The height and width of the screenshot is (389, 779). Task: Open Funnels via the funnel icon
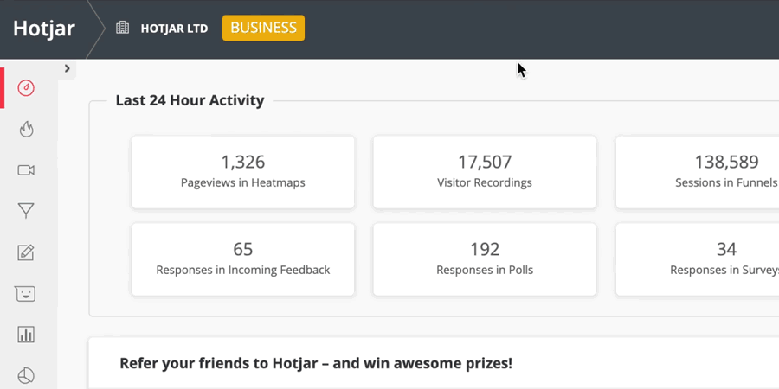26,211
